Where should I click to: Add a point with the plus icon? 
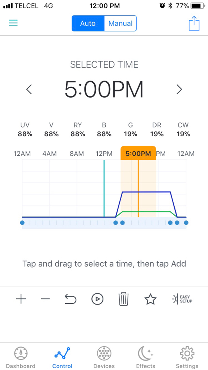tap(21, 299)
